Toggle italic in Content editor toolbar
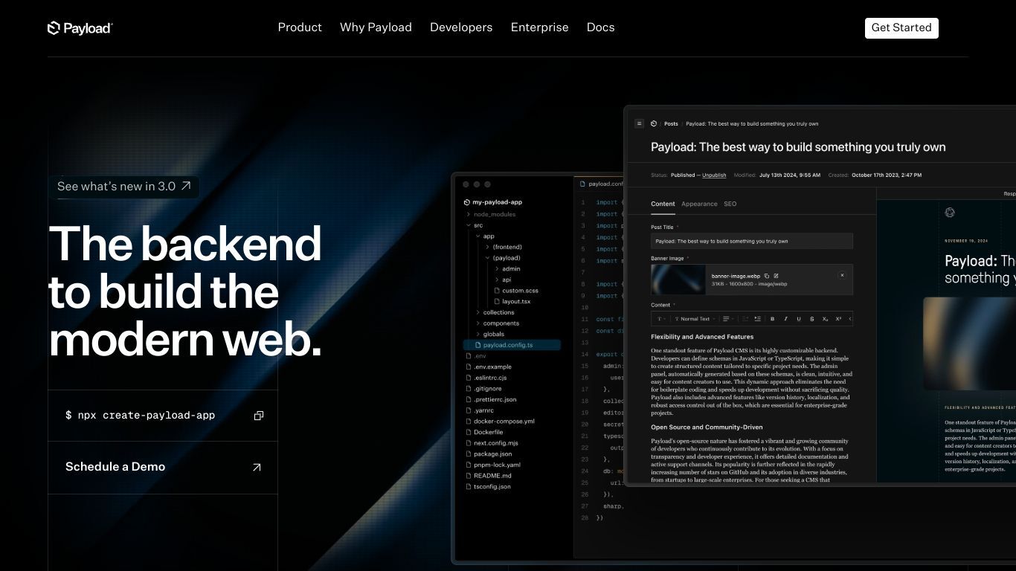The width and height of the screenshot is (1016, 571). click(x=785, y=319)
